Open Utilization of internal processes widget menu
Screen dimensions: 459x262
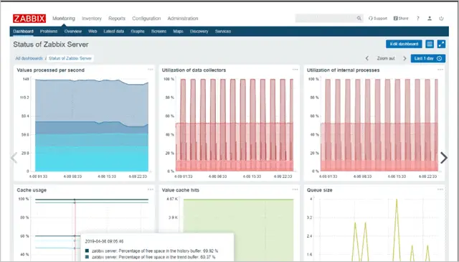coord(440,70)
